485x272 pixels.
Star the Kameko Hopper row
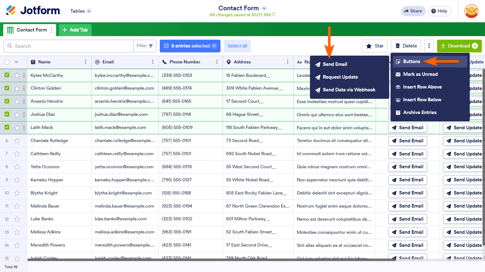[x=17, y=180]
